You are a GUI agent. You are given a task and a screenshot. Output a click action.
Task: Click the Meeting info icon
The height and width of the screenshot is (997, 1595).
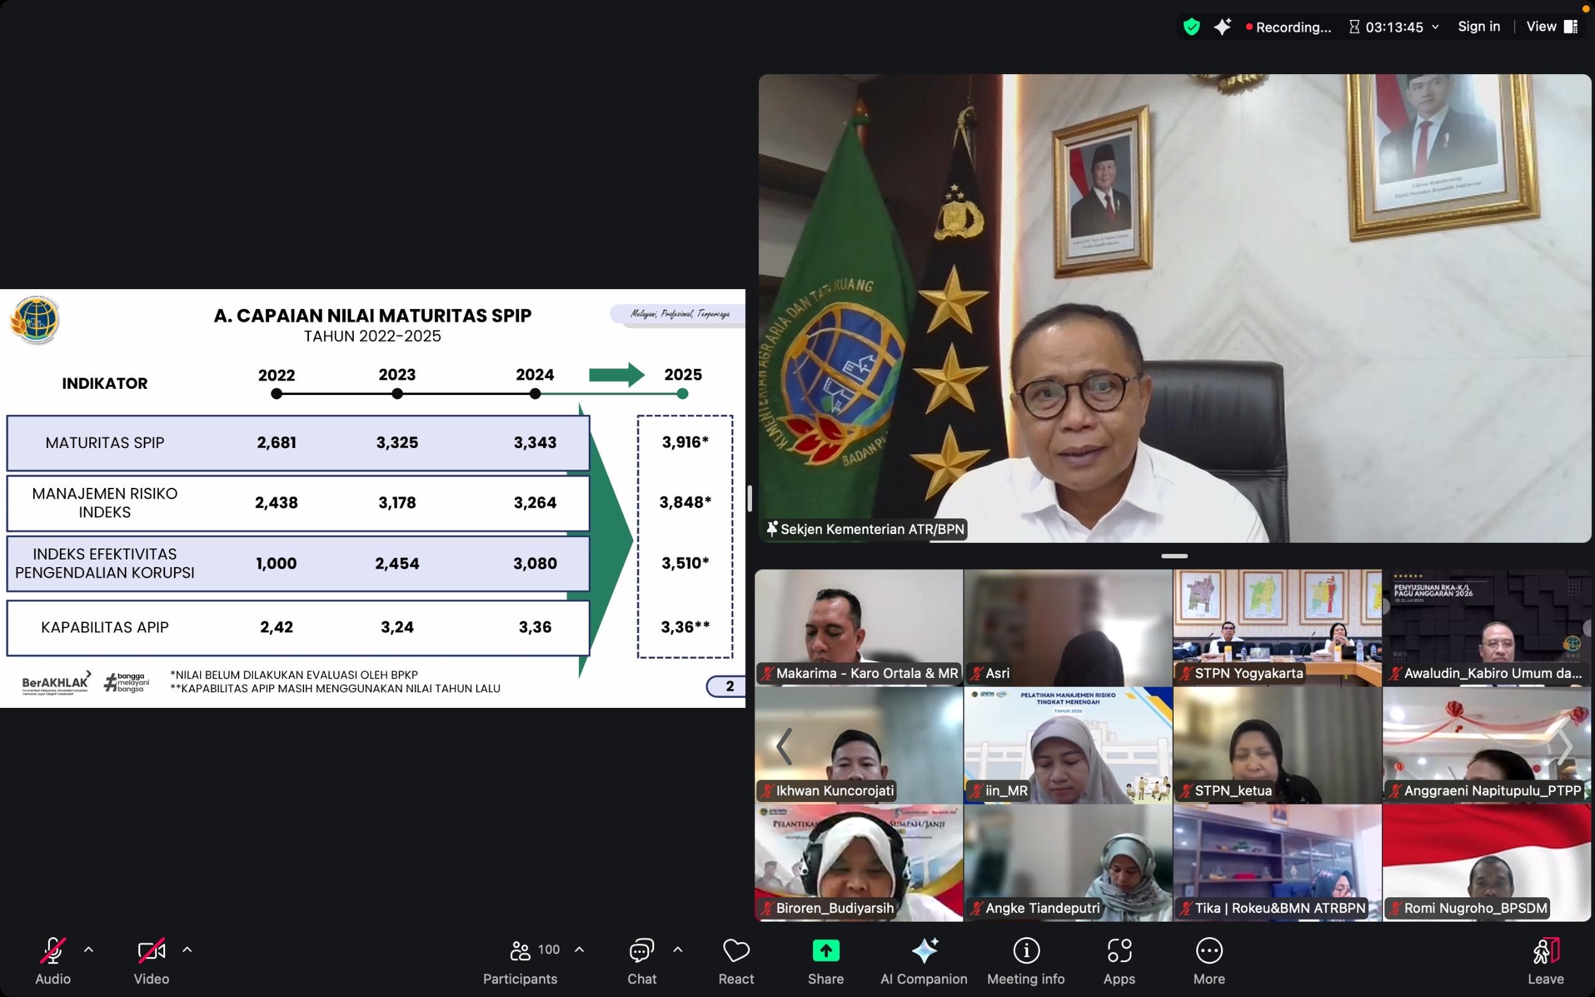pos(1026,950)
